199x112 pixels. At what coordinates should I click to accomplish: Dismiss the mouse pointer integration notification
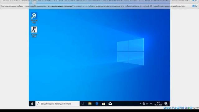(x=193, y=6)
